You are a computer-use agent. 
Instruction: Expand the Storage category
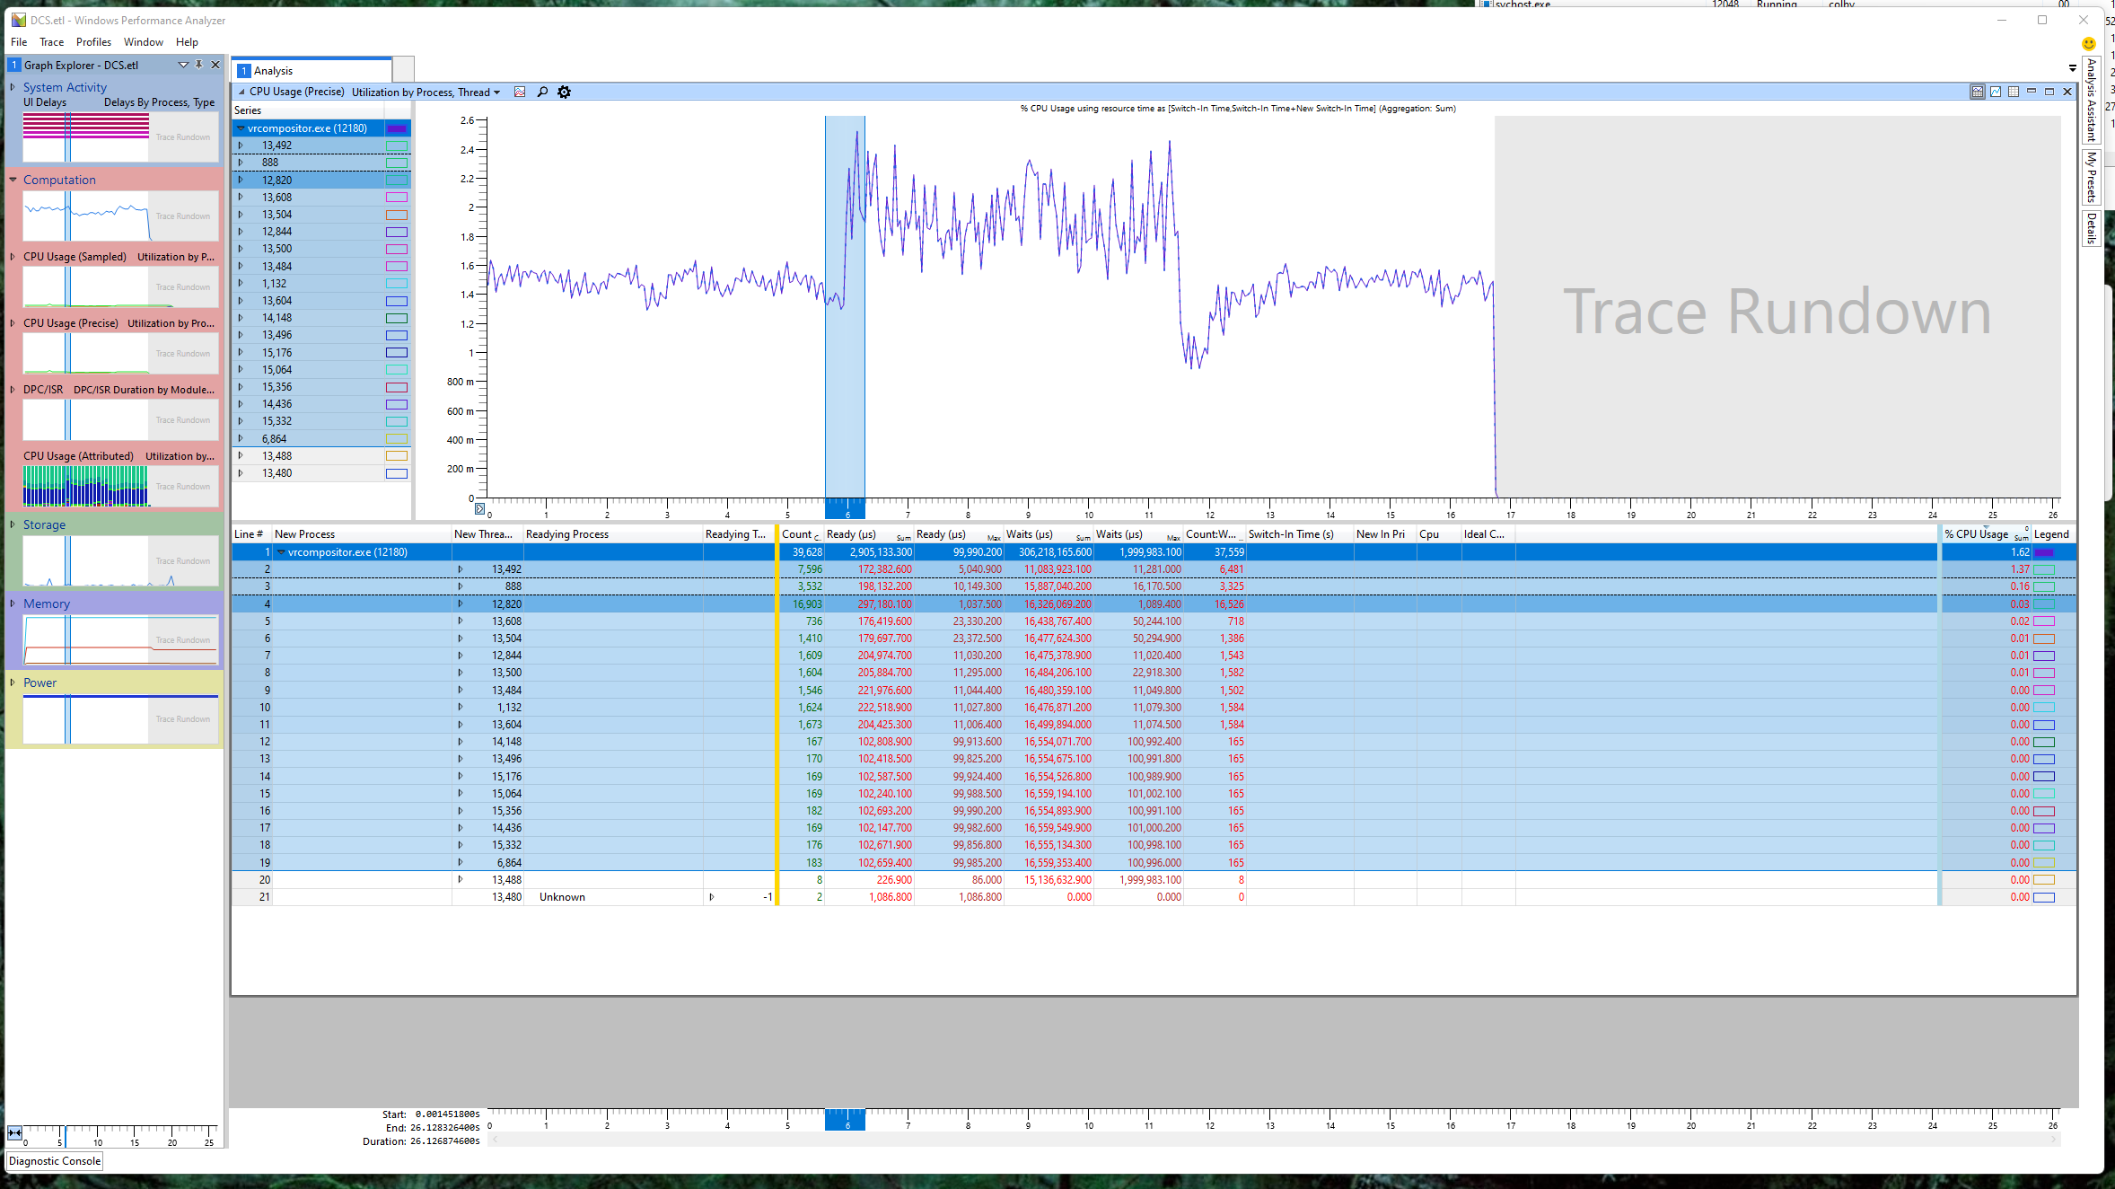[13, 524]
